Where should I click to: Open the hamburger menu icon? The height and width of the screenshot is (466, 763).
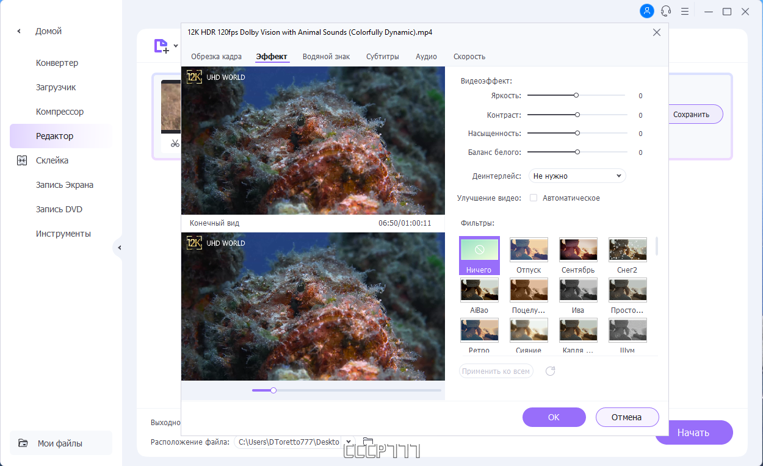685,11
